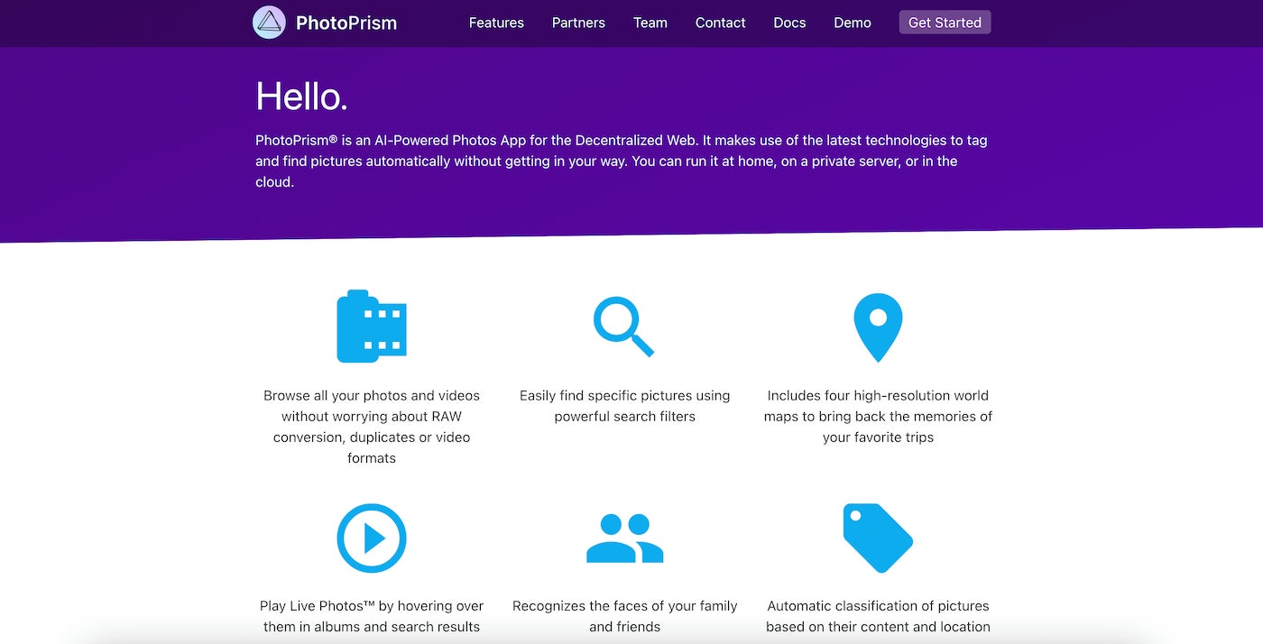The width and height of the screenshot is (1263, 644).
Task: Click the text about four high-resolution world maps
Action: click(x=878, y=417)
